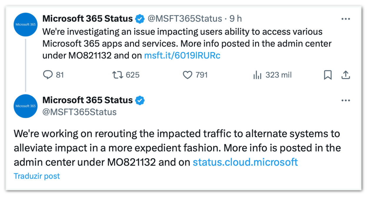Like the first post with the heart icon
This screenshot has width=369, height=198.
[187, 75]
